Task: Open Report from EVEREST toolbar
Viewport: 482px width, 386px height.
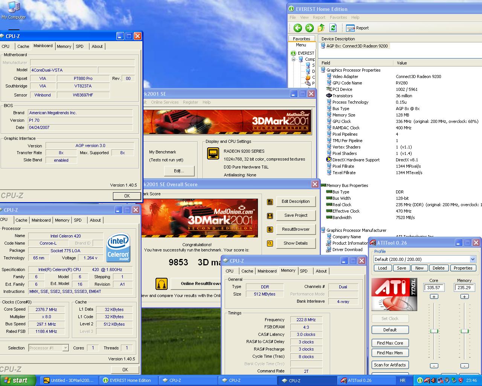Action: coord(357,28)
